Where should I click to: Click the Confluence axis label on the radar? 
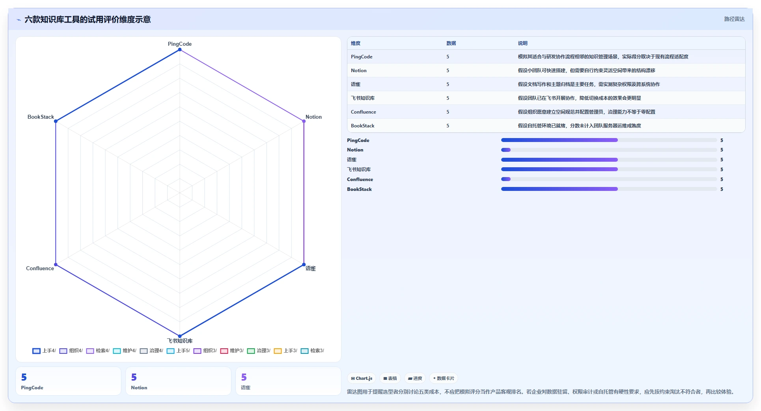coord(40,268)
